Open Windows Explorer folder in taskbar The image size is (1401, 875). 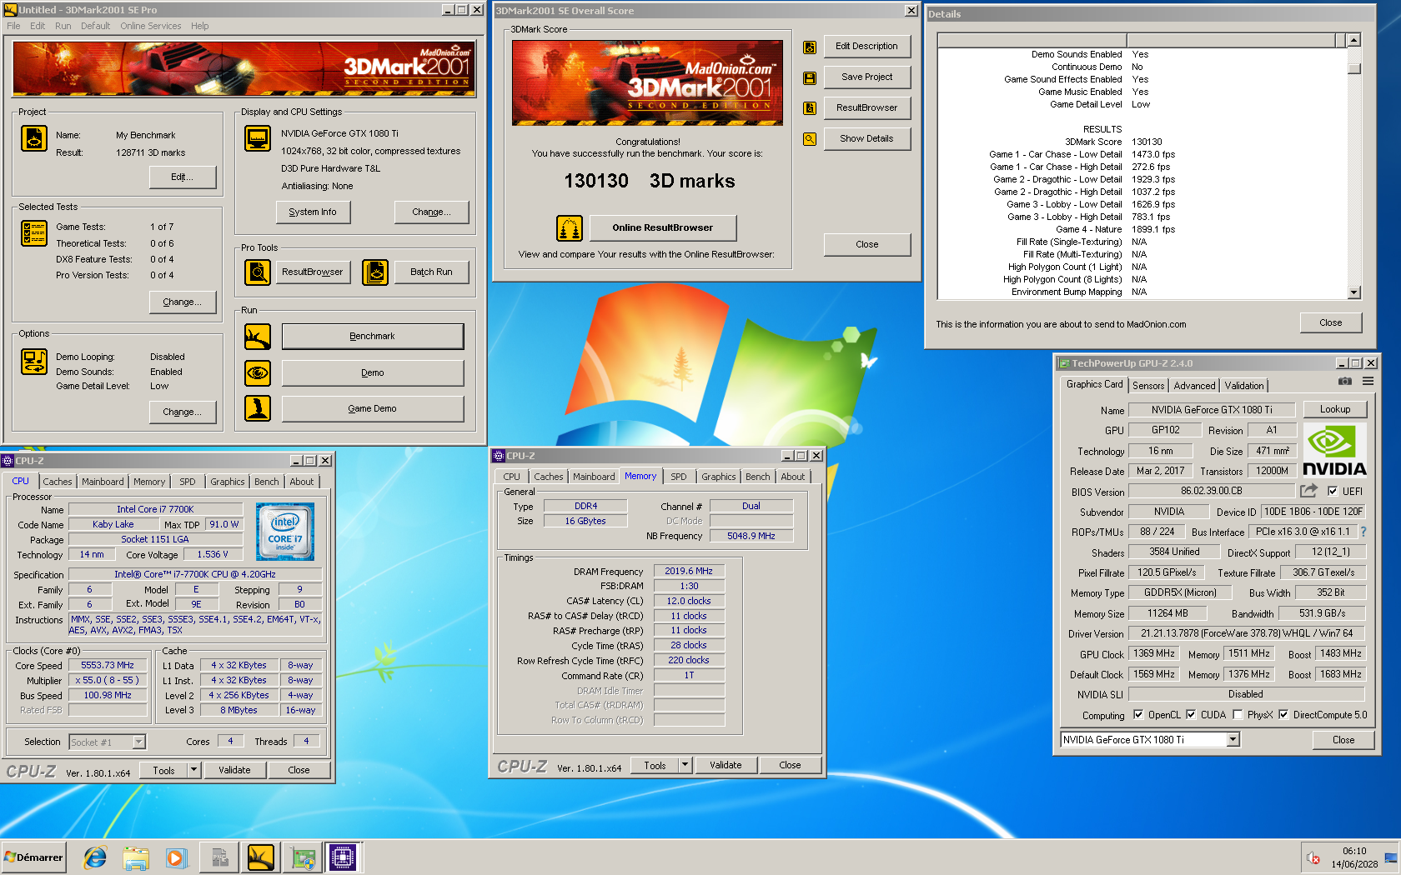click(136, 857)
